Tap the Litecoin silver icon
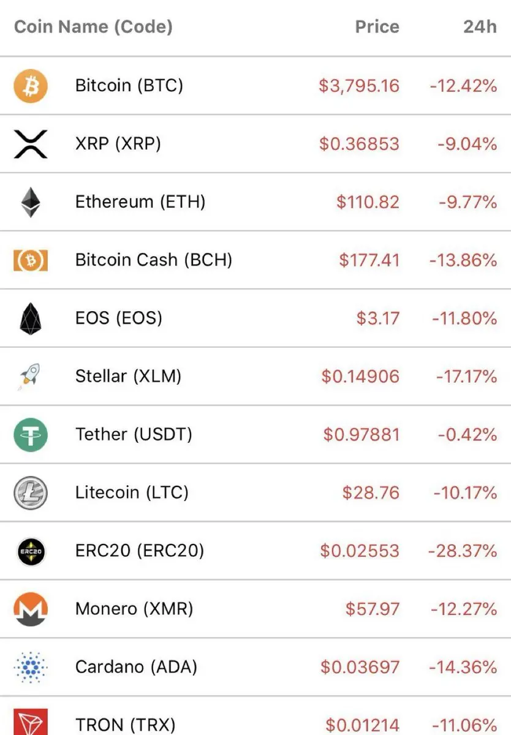 [x=30, y=492]
